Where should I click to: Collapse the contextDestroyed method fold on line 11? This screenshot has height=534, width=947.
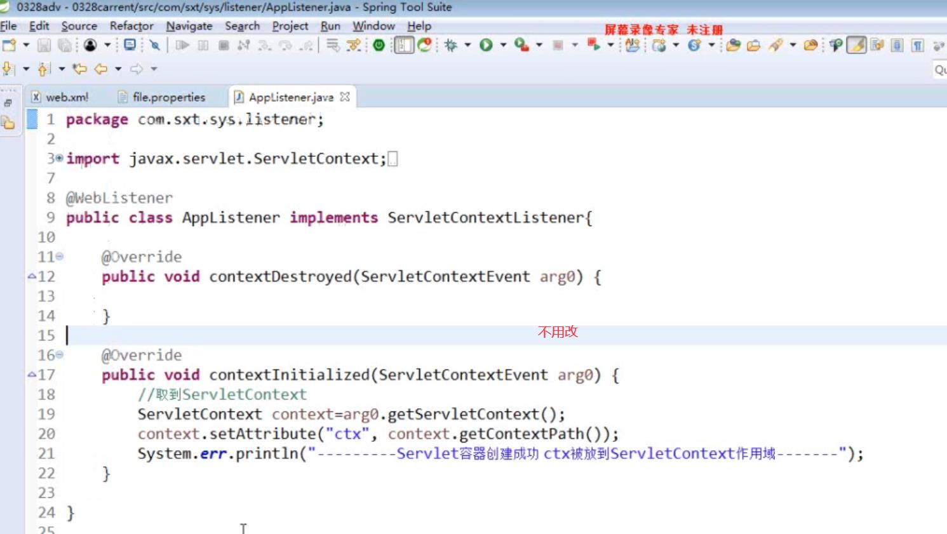tap(59, 257)
